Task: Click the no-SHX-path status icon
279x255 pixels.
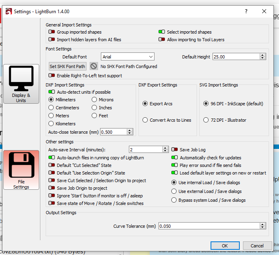Action: point(94,66)
